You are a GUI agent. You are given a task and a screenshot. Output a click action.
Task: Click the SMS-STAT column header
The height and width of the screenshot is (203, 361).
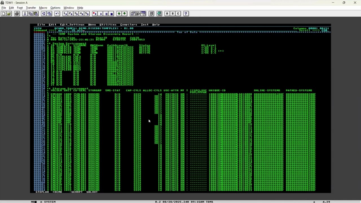(x=113, y=91)
